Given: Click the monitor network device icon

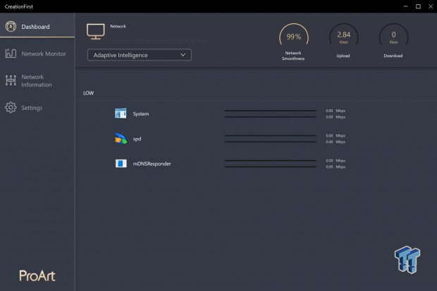Looking at the screenshot, I should coord(96,32).
